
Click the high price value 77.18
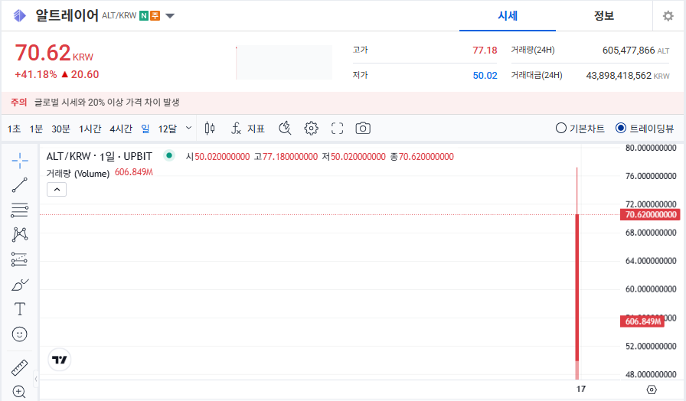click(485, 51)
